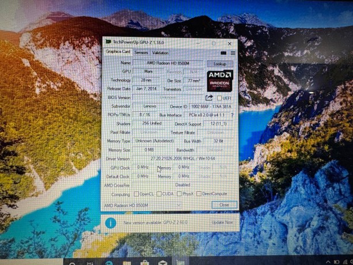Open the AMD Radeon HD 8500M GPU selector dropdown
Screen dimensions: 353x265
(x=142, y=205)
